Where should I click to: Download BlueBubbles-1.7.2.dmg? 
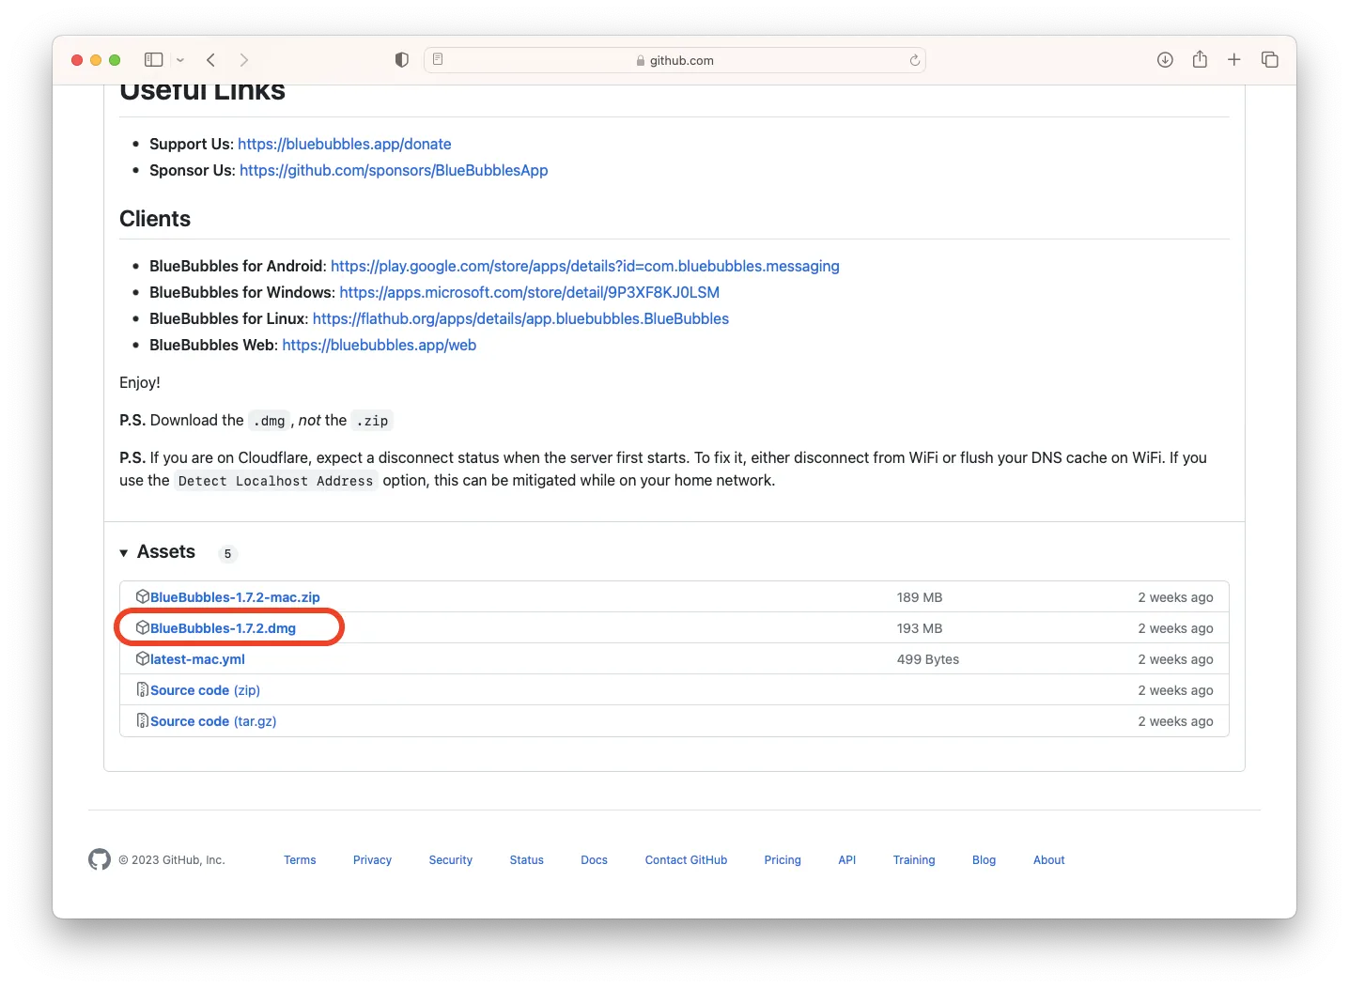coord(223,628)
